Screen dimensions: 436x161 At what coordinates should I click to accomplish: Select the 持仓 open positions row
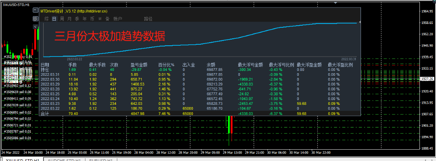point(200,70)
